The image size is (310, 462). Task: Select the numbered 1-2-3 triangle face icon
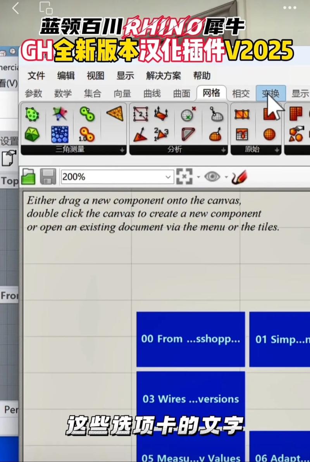click(161, 134)
